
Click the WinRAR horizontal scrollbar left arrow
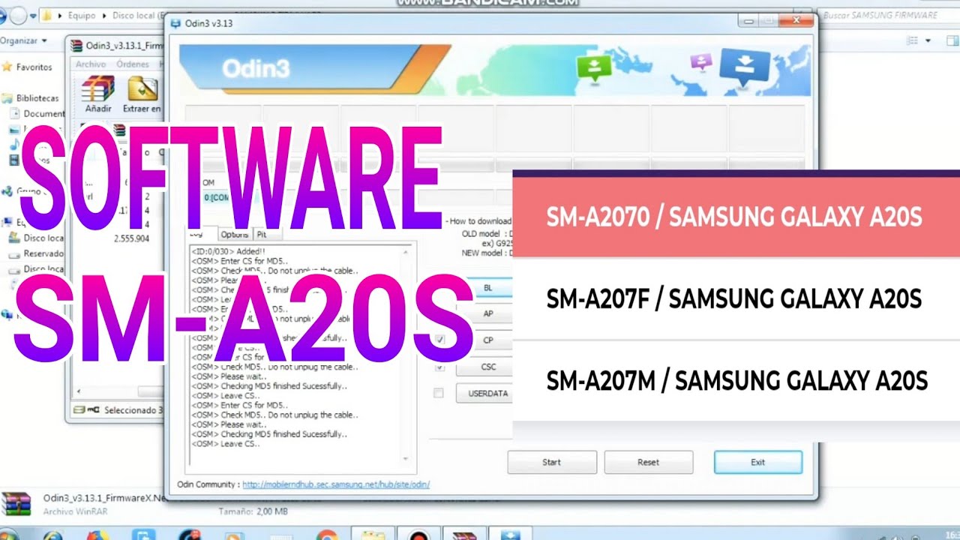click(79, 391)
